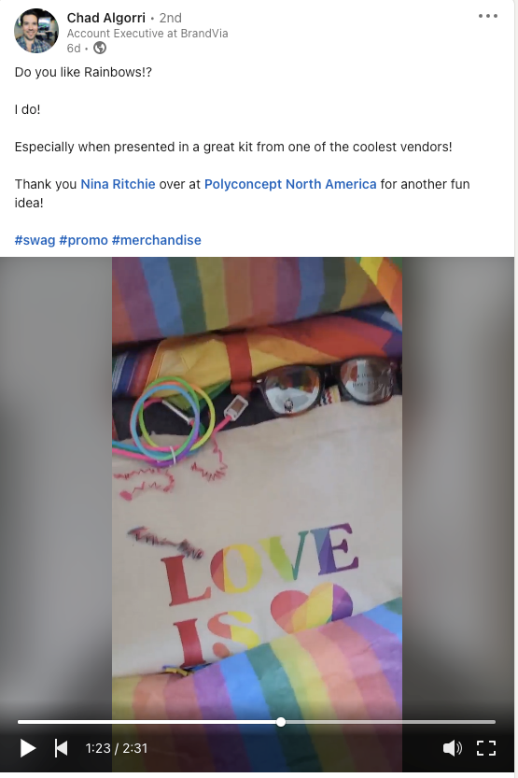Click the 1:23 / 2:31 time display
Screen dimensions: 518x778
tap(117, 748)
